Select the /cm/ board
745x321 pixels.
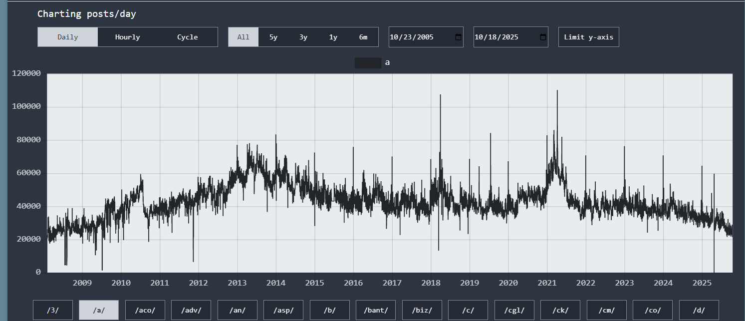[607, 310]
